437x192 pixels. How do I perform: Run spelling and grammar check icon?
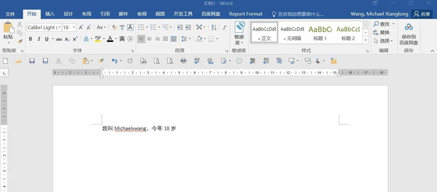(197, 61)
